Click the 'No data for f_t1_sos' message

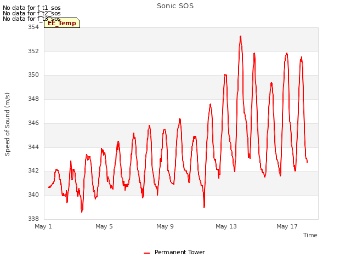tap(32, 8)
